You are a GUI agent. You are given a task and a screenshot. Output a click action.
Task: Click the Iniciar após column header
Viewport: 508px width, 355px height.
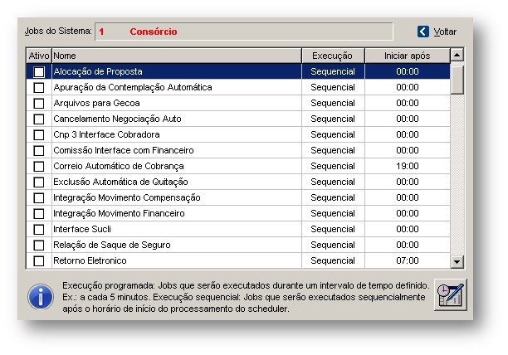point(408,56)
